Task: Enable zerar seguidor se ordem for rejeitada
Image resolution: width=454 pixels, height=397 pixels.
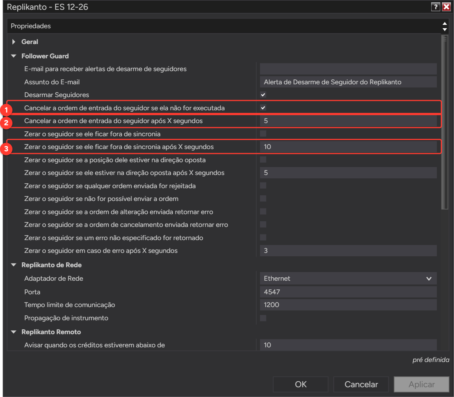Action: pyautogui.click(x=263, y=186)
